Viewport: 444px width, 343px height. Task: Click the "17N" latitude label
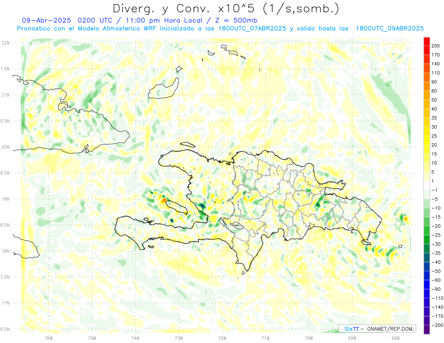coord(5,303)
